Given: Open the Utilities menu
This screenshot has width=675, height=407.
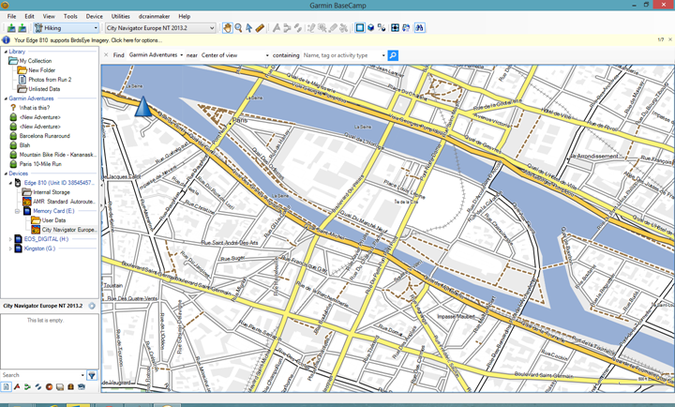Looking at the screenshot, I should [121, 16].
